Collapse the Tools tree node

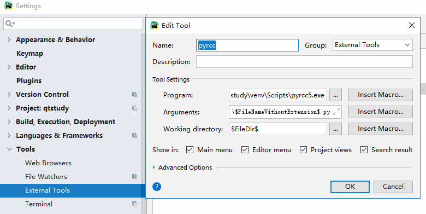(9, 149)
